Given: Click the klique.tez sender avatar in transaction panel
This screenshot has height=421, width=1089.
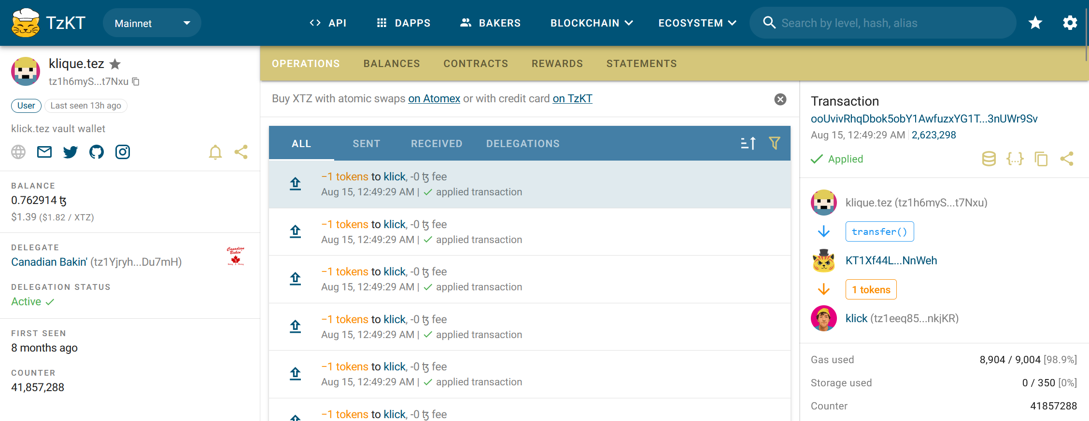Looking at the screenshot, I should tap(824, 203).
